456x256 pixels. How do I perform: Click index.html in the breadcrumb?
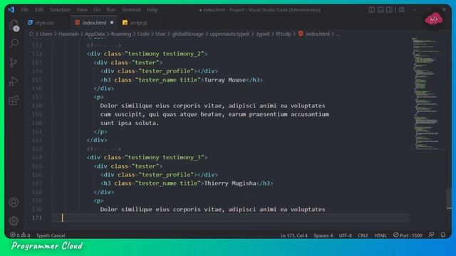click(x=314, y=34)
